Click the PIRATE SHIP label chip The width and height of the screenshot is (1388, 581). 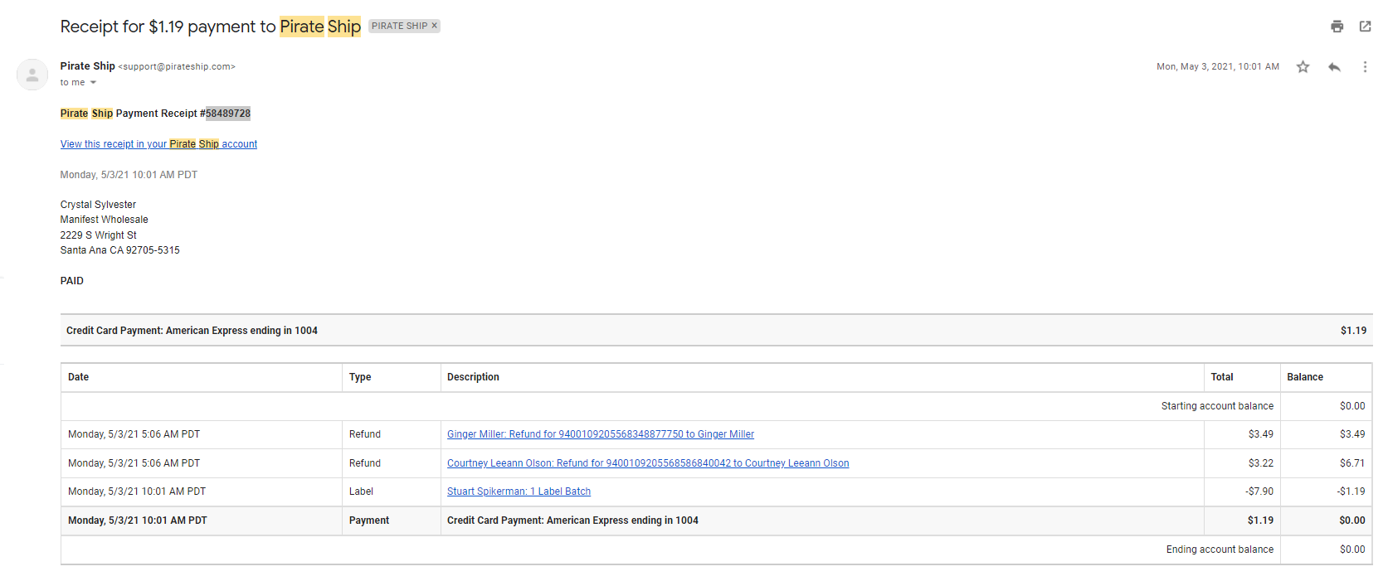pos(399,26)
